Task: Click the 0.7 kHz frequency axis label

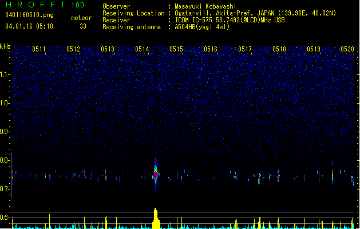Action: click(x=5, y=189)
